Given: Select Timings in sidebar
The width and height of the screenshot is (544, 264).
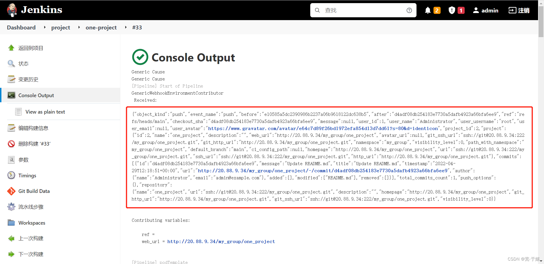Looking at the screenshot, I should point(27,176).
